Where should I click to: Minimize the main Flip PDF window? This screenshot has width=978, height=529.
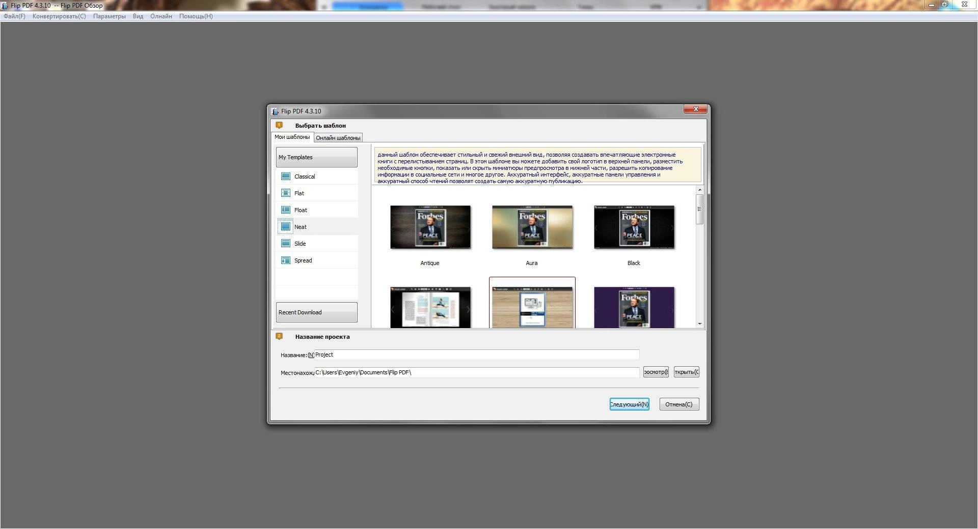(x=931, y=5)
